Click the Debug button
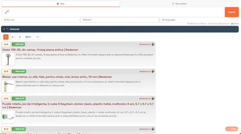Image resolution: width=241 pixels, height=134 pixels. click(x=232, y=129)
